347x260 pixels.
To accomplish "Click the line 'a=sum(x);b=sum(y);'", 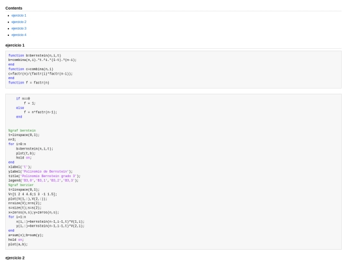I will pos(26,235).
